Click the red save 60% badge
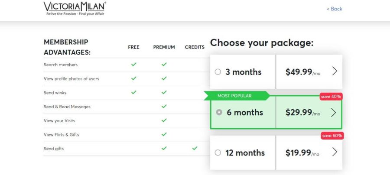Image resolution: width=390 pixels, height=175 pixels. pyautogui.click(x=332, y=136)
